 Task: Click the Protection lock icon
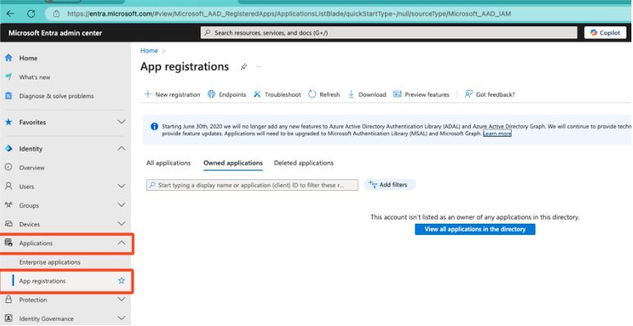click(8, 299)
